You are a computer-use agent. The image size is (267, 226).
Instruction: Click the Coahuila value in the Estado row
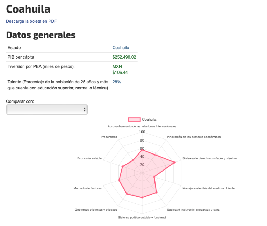[x=121, y=48]
